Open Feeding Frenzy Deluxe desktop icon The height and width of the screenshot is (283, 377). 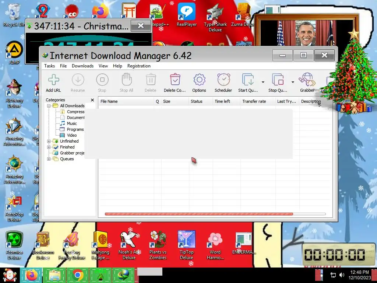[x=72, y=245]
